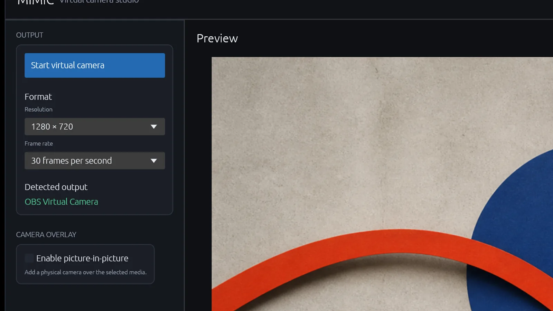Click the 'Add a physical camera' description text
Screen dimensions: 553x311
[x=85, y=272]
